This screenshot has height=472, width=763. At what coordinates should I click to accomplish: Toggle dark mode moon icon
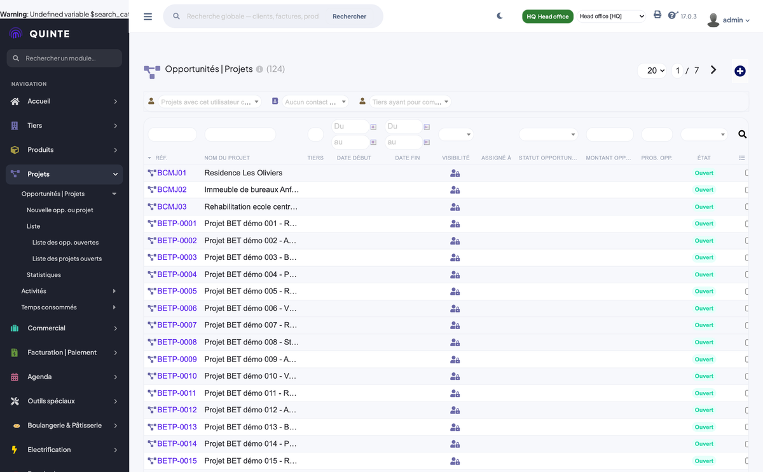(x=500, y=16)
